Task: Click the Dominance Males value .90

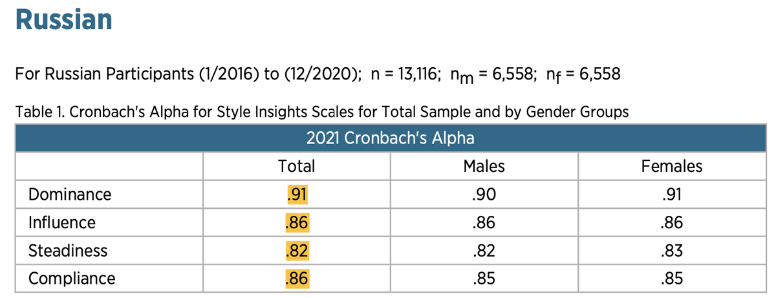Action: pos(484,194)
